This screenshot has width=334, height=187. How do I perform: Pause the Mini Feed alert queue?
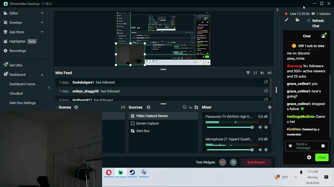tap(255, 73)
